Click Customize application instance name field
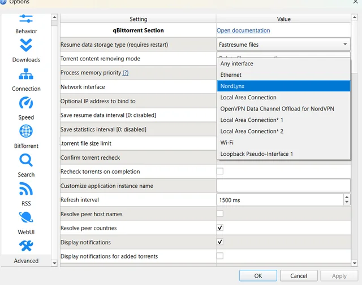 (x=283, y=186)
